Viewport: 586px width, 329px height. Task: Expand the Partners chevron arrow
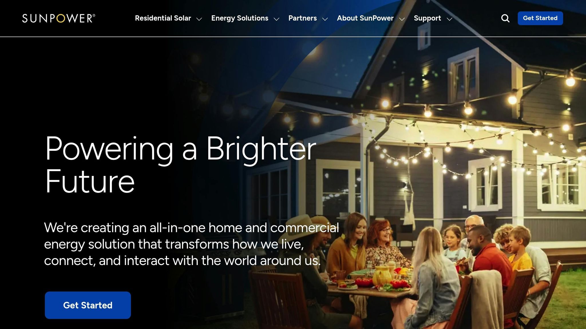pyautogui.click(x=325, y=19)
